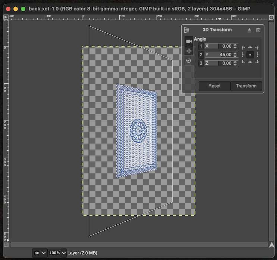Set the pivot to the top-left corner

(x=243, y=48)
